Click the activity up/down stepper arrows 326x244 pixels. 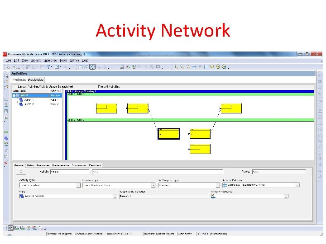[x=21, y=171]
